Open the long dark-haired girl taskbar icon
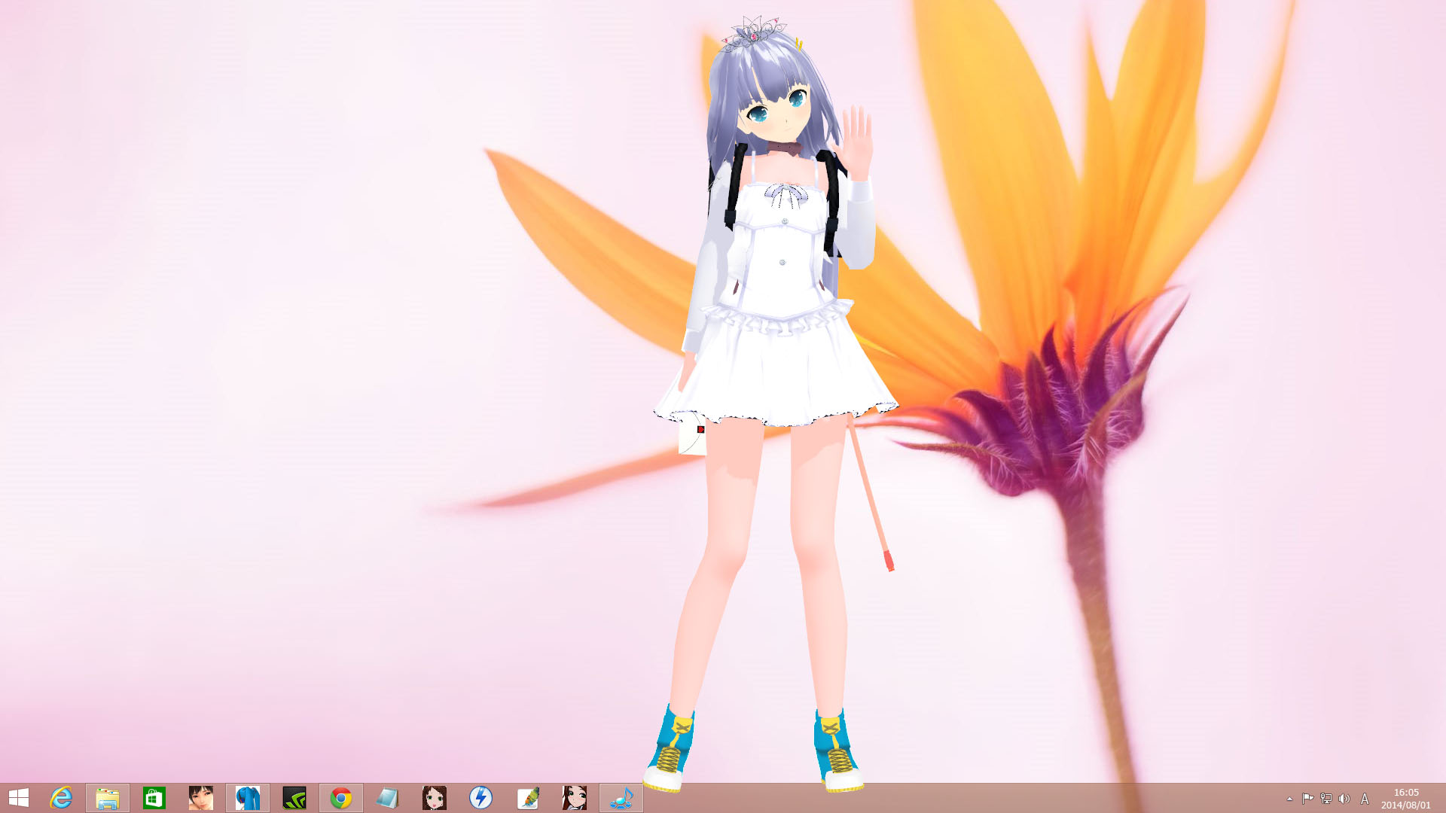Screen dimensions: 1446x813 [575, 798]
